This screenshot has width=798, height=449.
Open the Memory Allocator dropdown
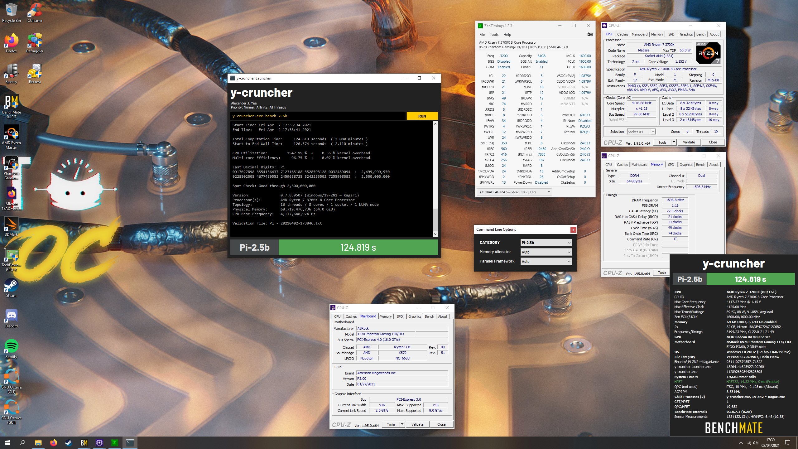coord(546,252)
